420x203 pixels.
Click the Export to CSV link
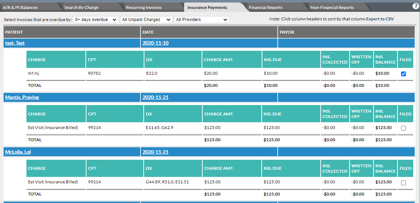[x=380, y=19]
